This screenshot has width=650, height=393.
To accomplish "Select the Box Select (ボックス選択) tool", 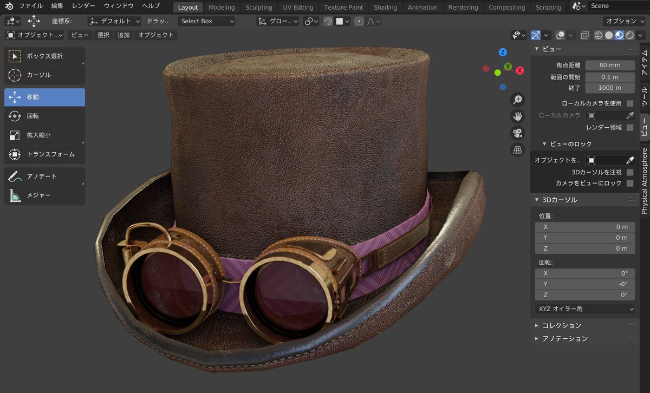I will (45, 56).
